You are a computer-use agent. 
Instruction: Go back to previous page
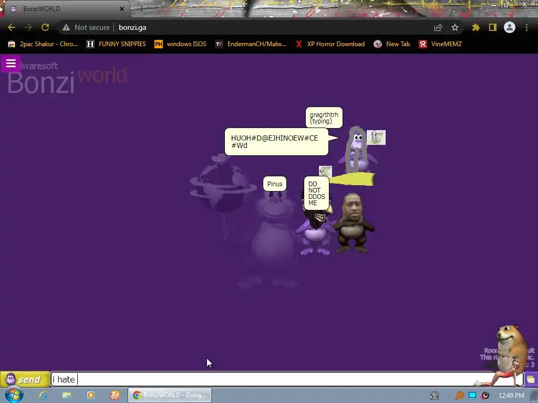[x=12, y=27]
